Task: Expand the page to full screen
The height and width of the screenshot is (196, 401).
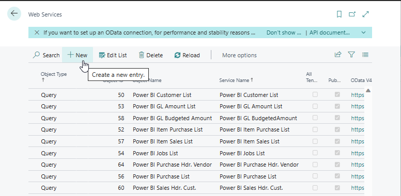Action: [x=366, y=14]
